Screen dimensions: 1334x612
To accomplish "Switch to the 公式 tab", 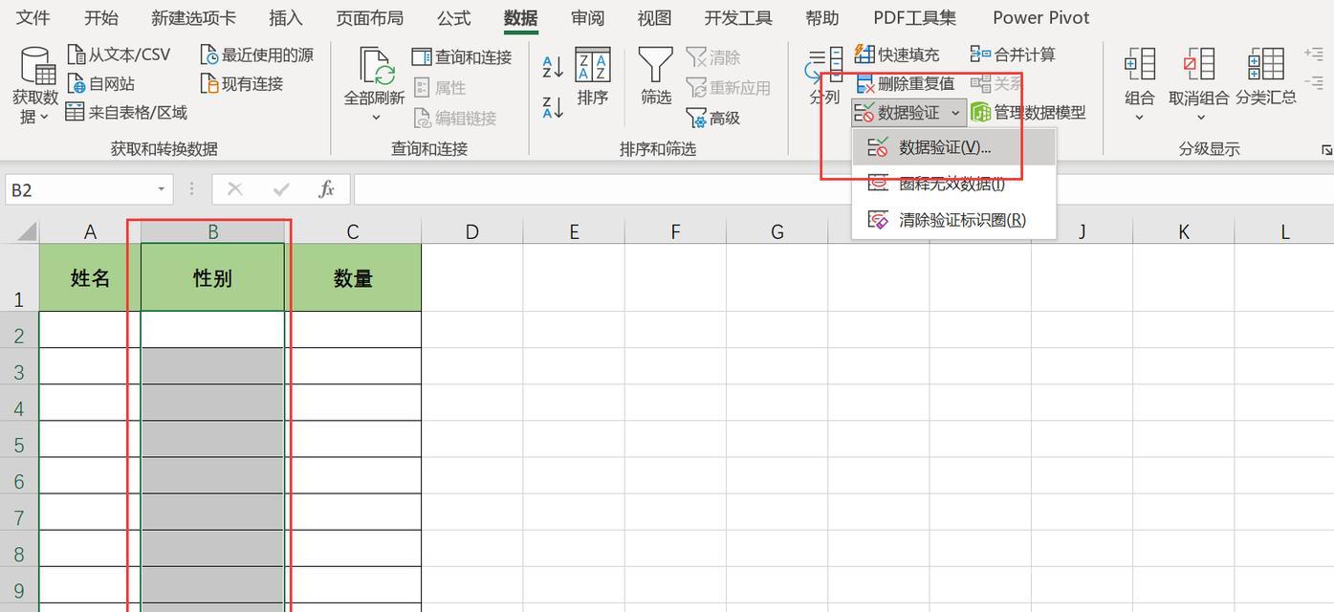I will tap(453, 18).
